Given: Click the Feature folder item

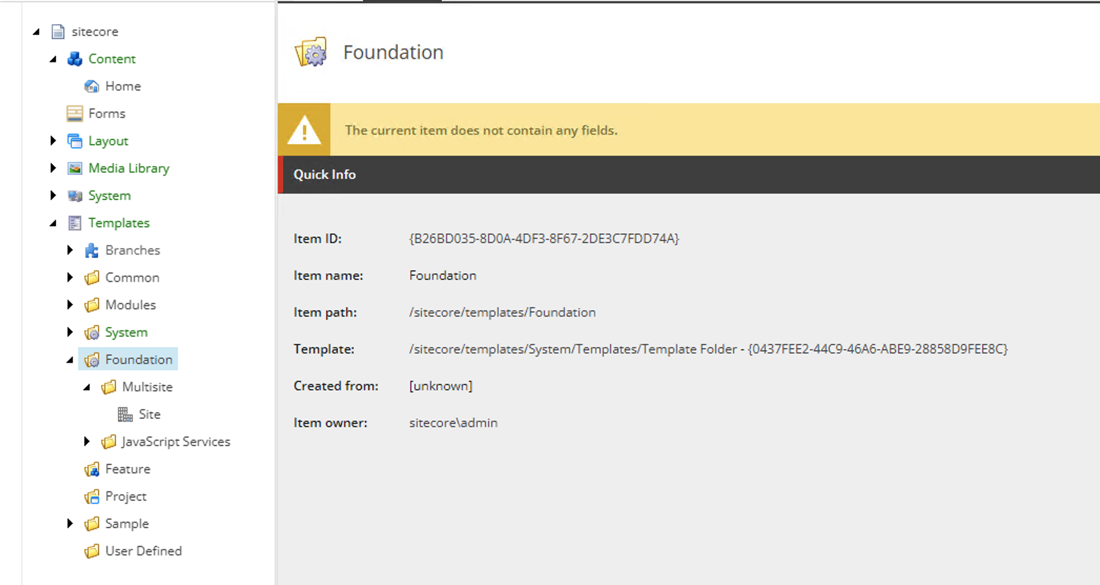Looking at the screenshot, I should point(127,469).
